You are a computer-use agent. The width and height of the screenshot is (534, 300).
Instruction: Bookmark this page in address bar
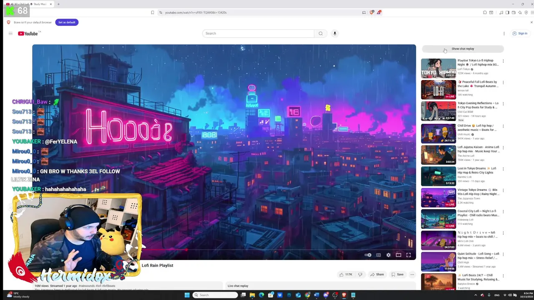click(152, 12)
